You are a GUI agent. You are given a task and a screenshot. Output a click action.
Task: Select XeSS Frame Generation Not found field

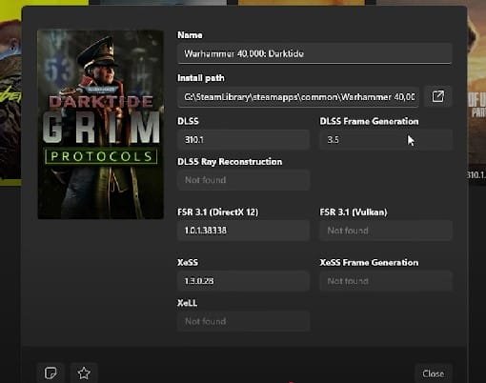(386, 281)
